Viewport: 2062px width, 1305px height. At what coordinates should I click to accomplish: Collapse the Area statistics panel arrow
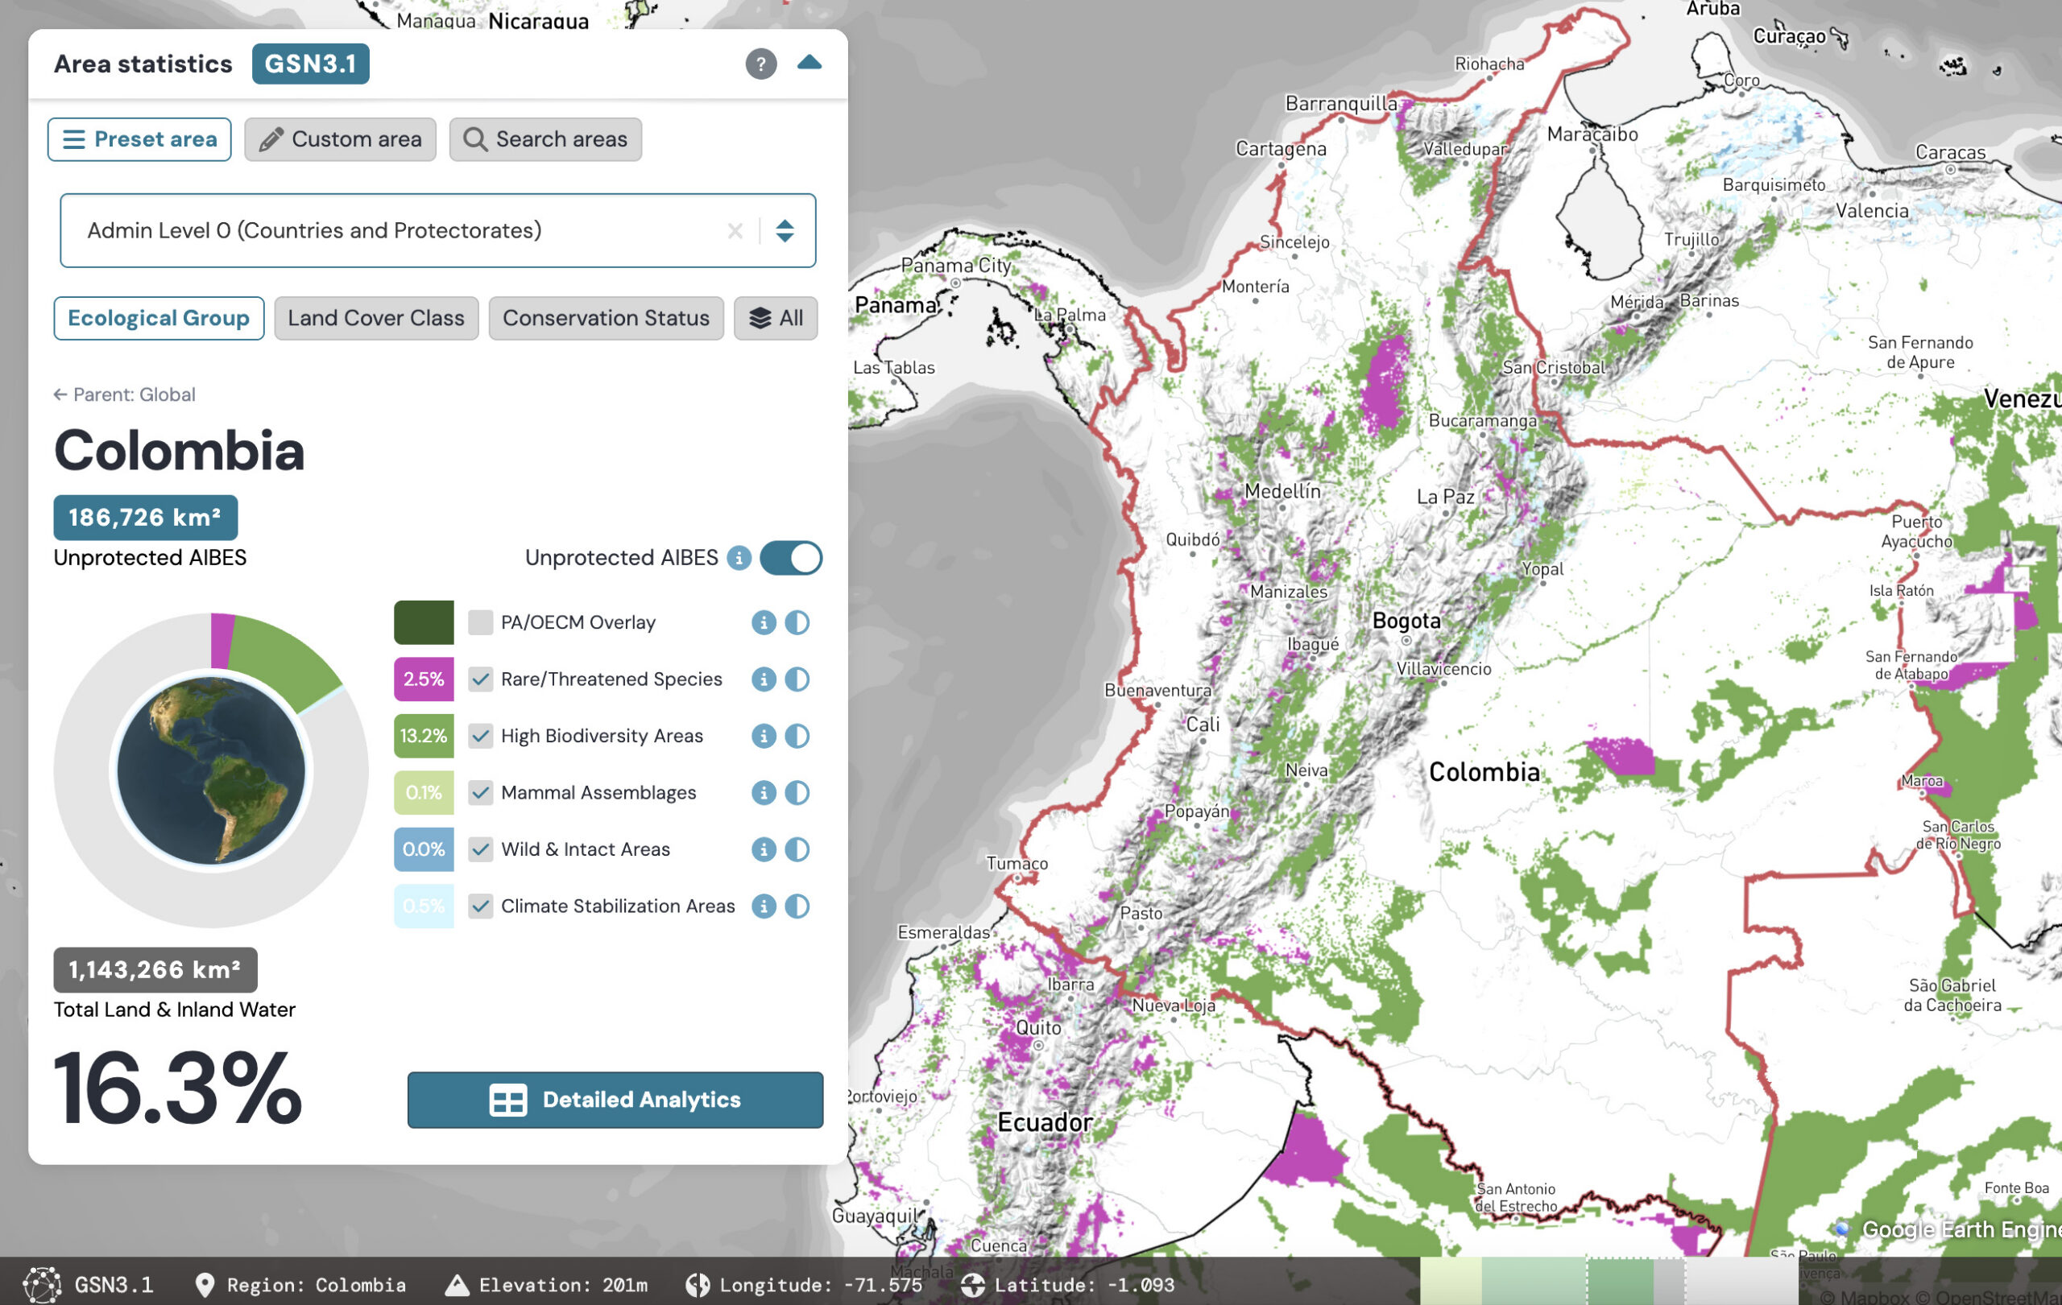[809, 63]
